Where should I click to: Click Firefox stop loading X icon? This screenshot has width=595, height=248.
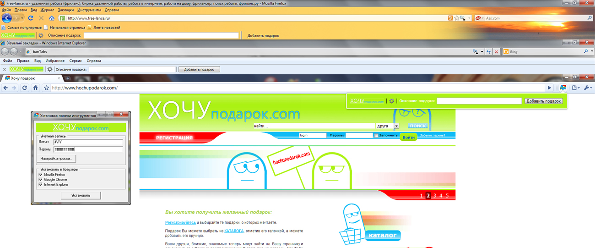pyautogui.click(x=41, y=18)
